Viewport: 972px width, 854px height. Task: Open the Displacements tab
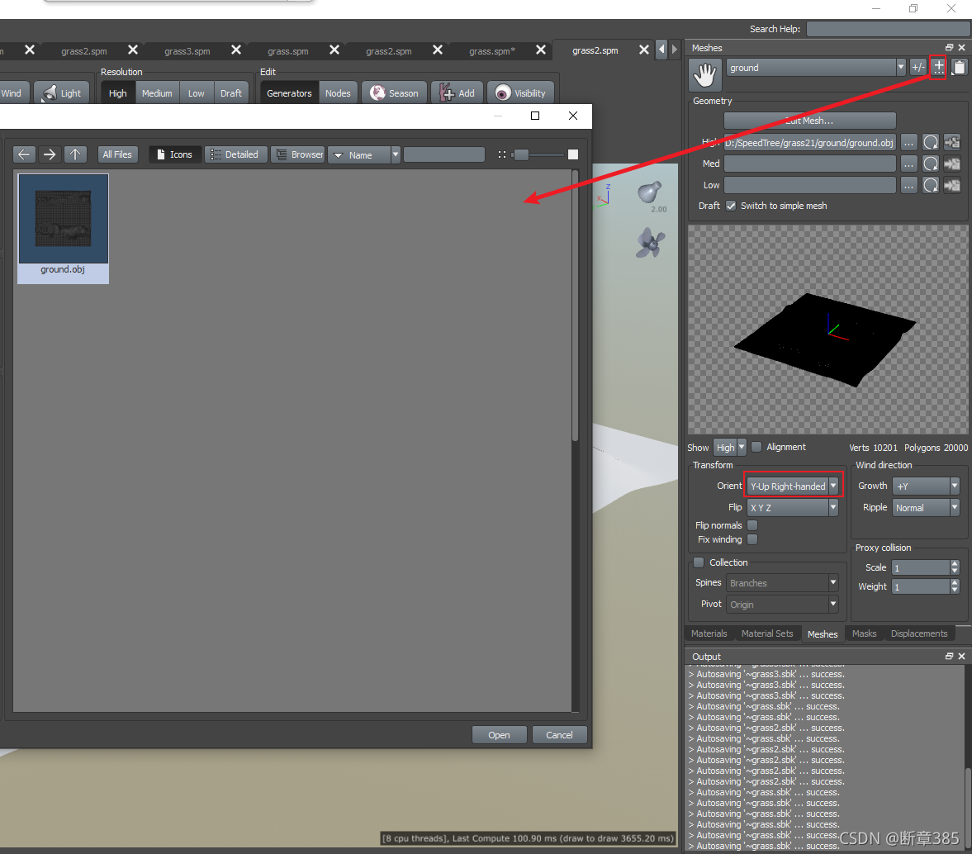click(919, 633)
